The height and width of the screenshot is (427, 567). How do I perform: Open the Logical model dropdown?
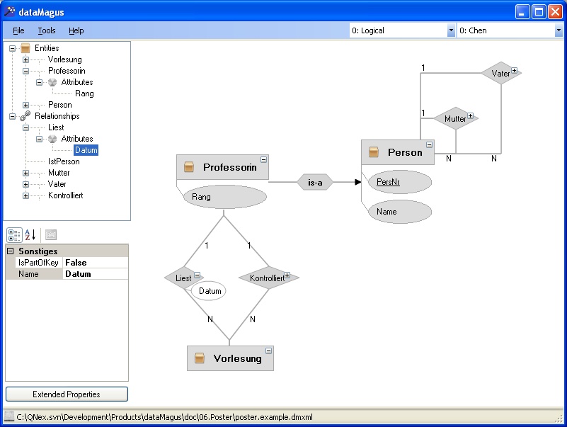coord(451,30)
